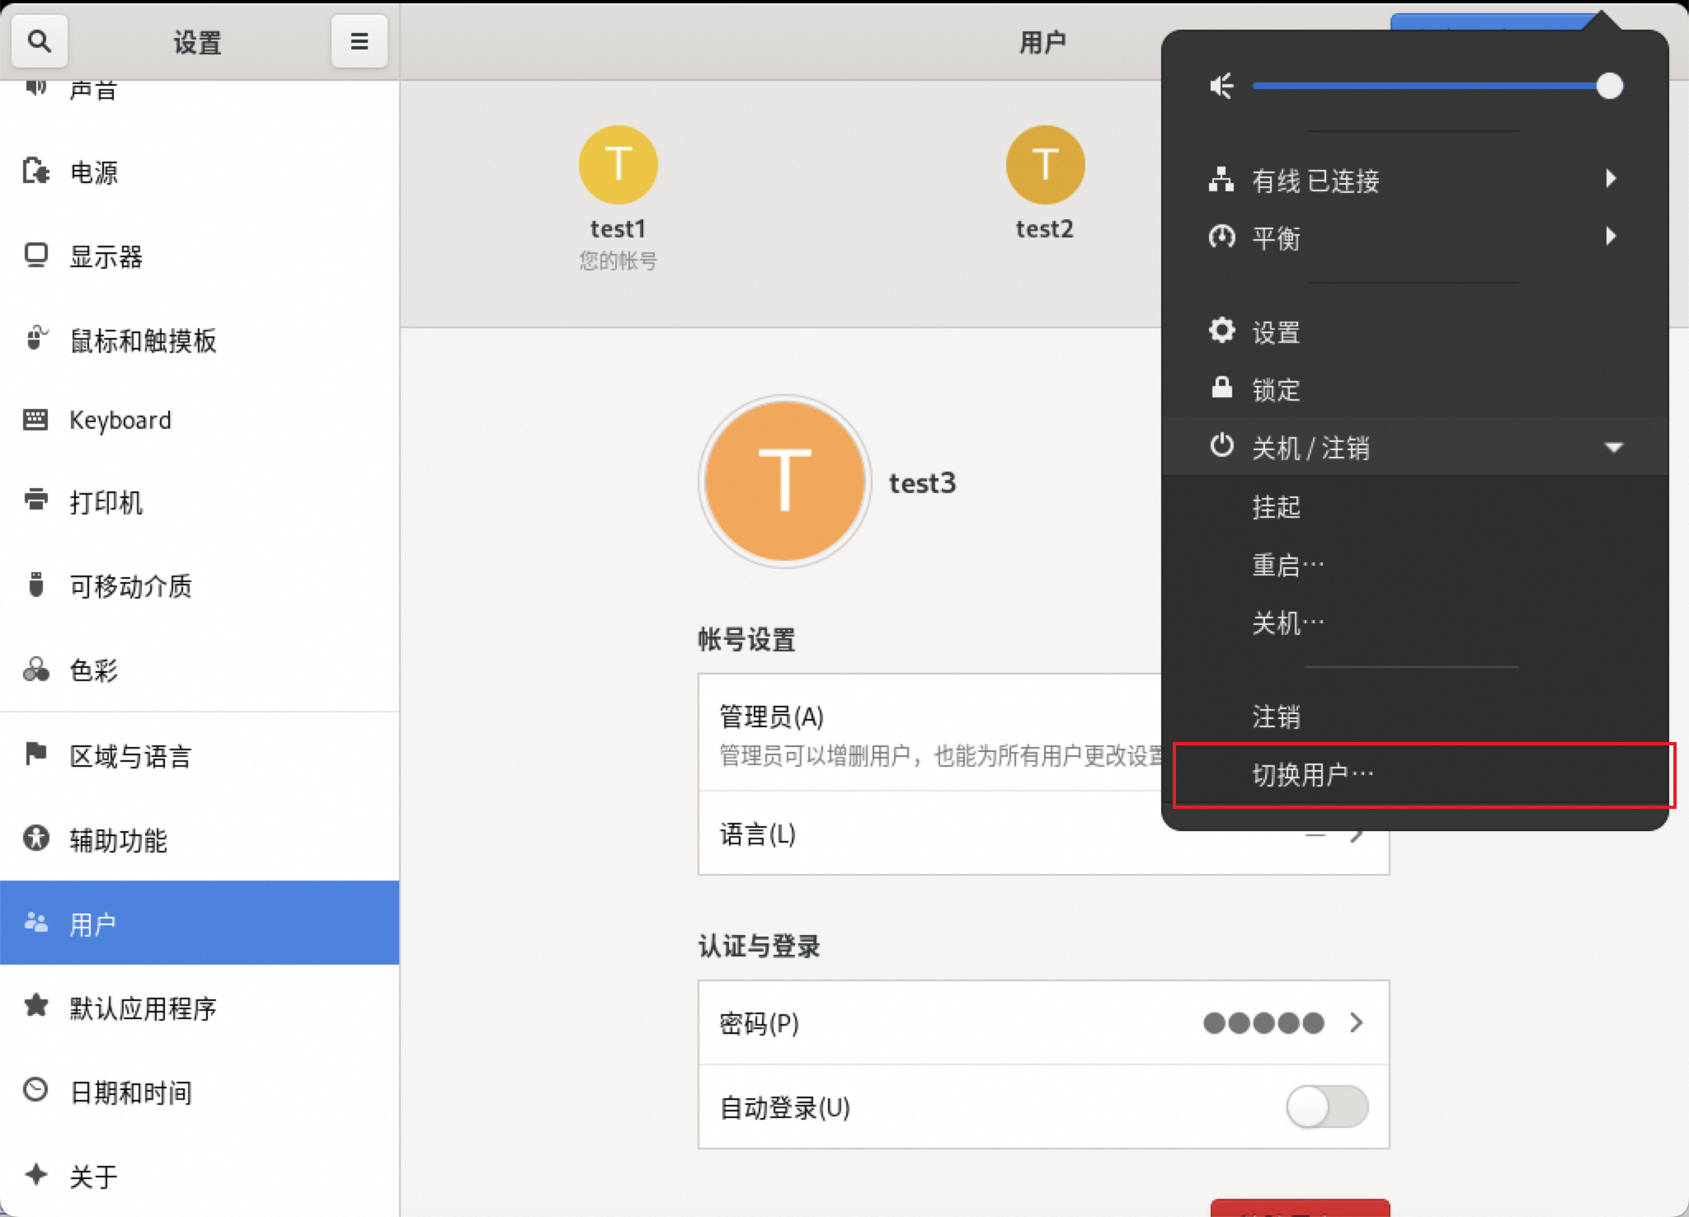
Task: Open the 电源 power settings panel
Action: (x=93, y=172)
